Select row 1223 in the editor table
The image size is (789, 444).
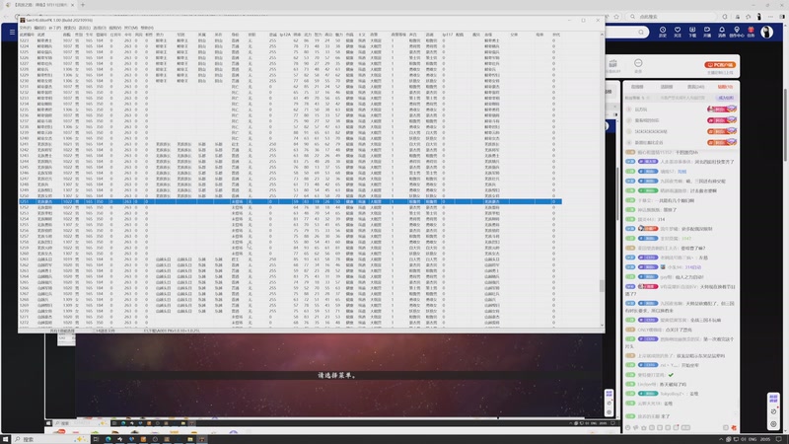tap(290, 40)
